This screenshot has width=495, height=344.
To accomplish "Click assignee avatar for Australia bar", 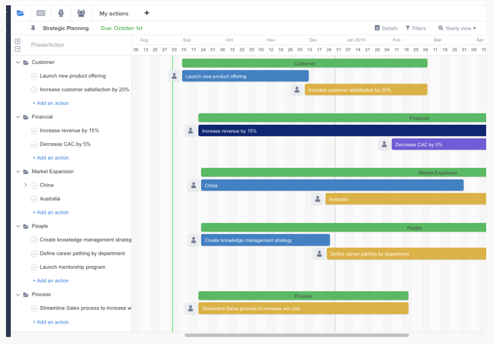I will coord(318,199).
